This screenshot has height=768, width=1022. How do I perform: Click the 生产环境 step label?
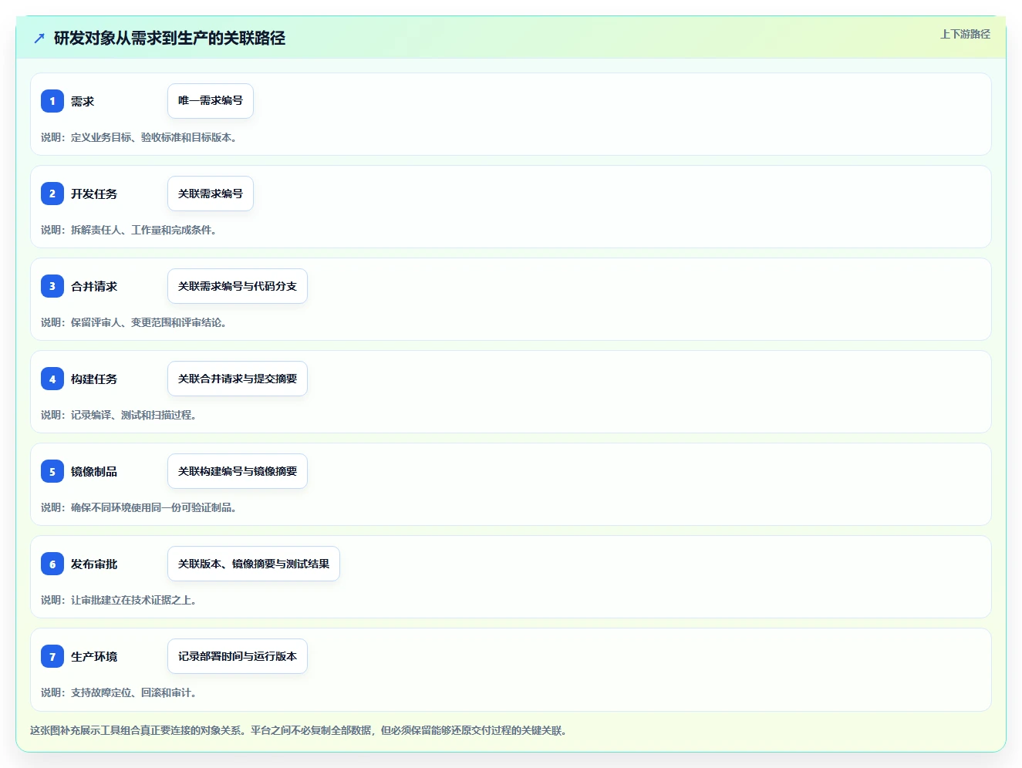pyautogui.click(x=94, y=656)
